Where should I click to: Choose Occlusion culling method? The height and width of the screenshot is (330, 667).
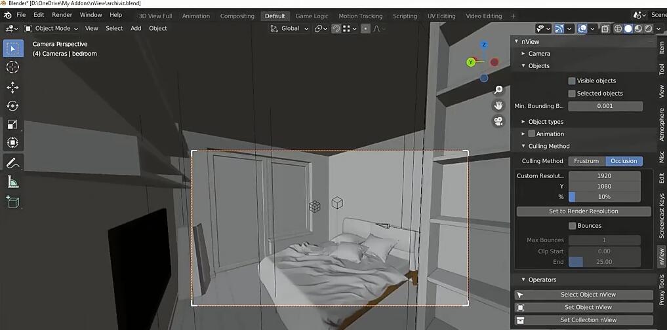tap(624, 161)
